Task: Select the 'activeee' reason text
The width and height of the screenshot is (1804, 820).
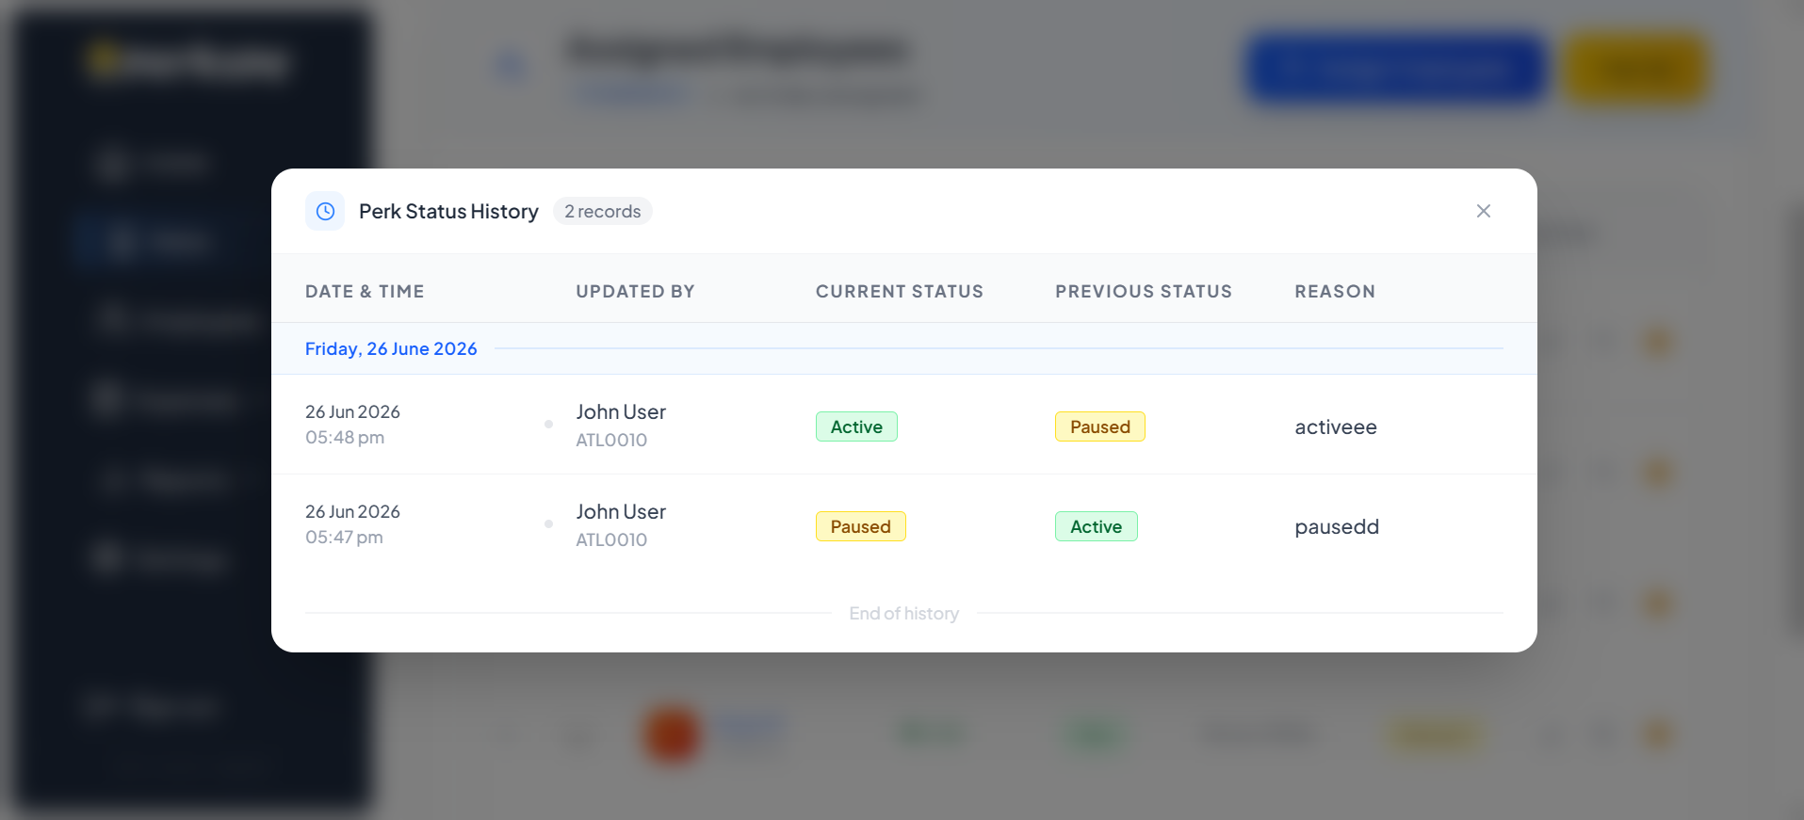Action: pos(1336,427)
